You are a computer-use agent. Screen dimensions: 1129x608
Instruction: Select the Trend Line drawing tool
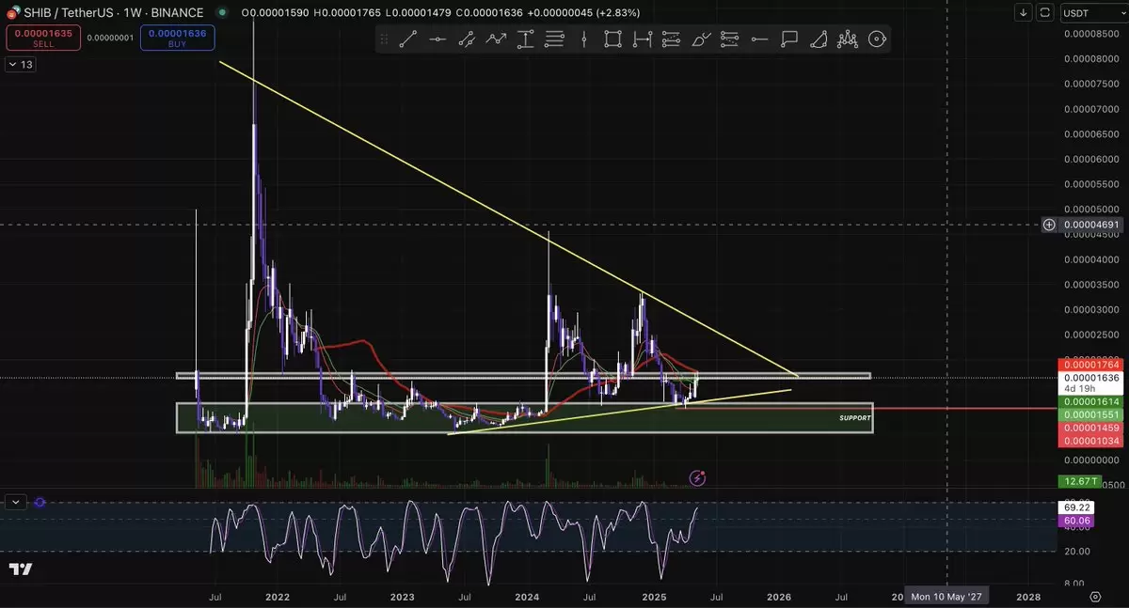[408, 39]
